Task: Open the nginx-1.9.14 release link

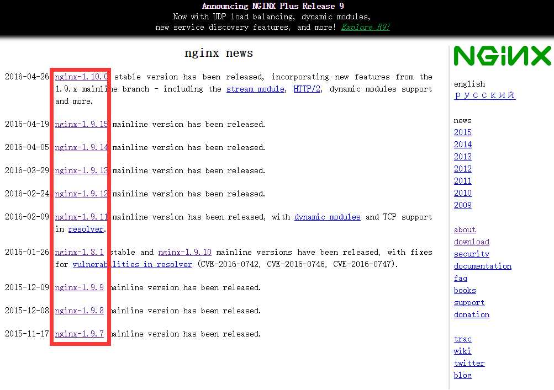Action: tap(81, 147)
